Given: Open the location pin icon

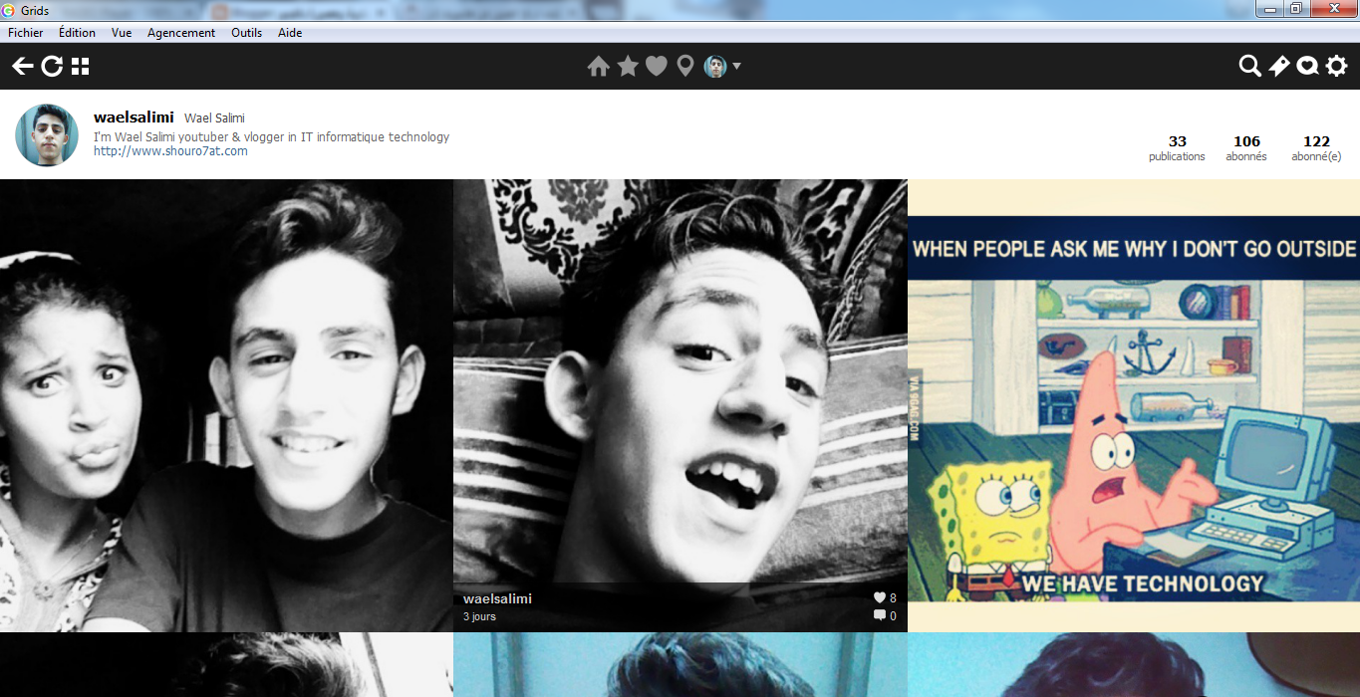Looking at the screenshot, I should point(684,67).
